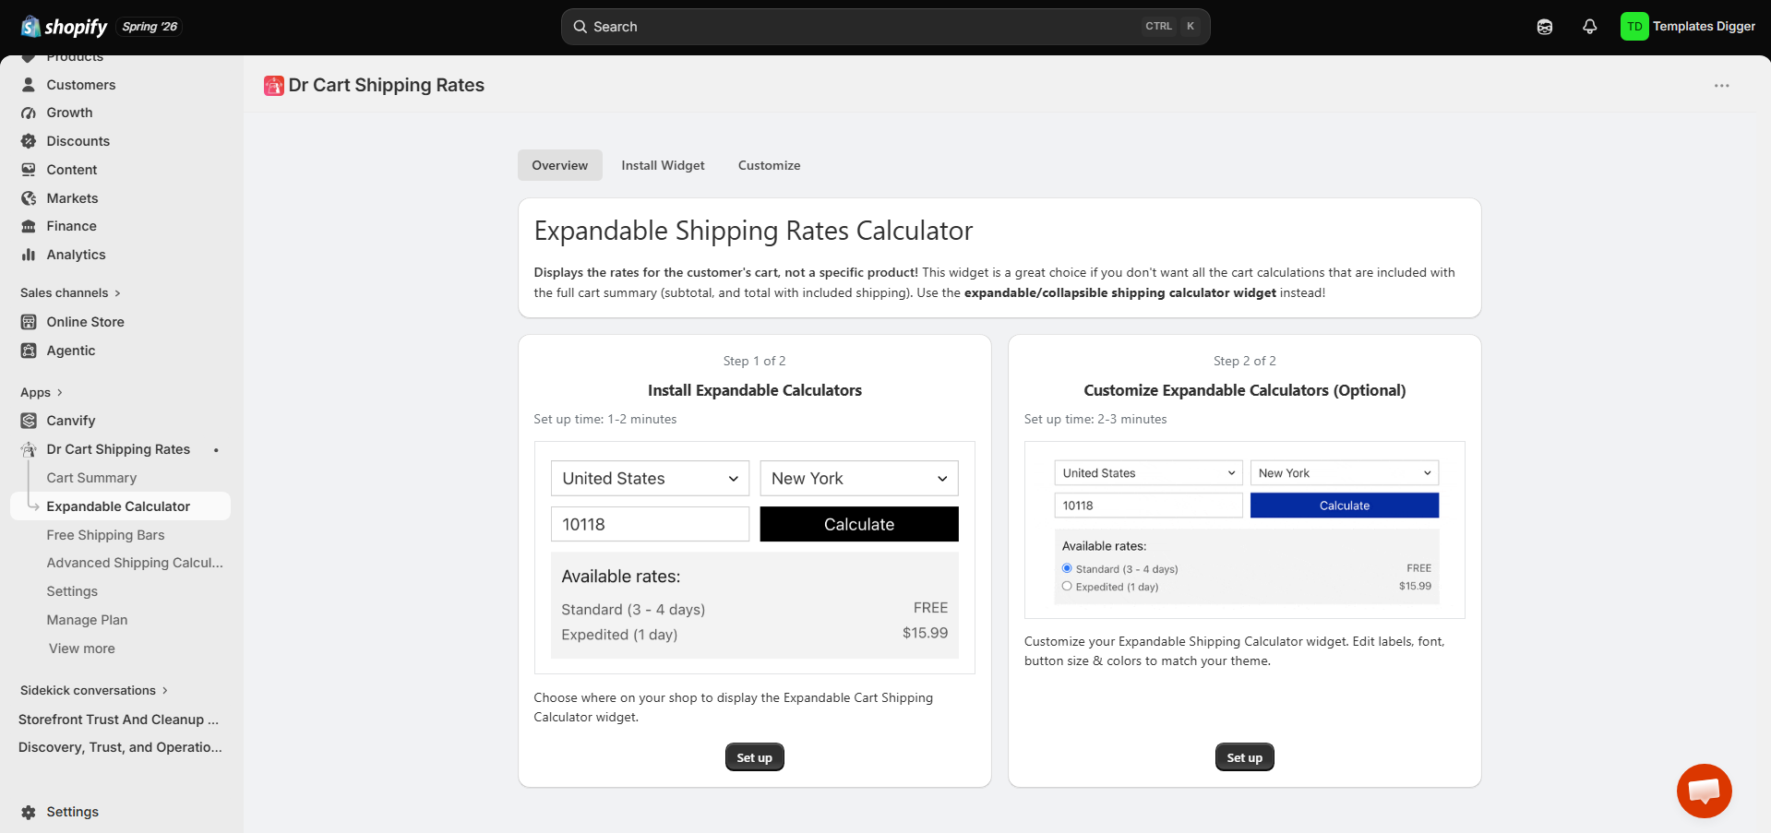The width and height of the screenshot is (1771, 833).
Task: Click the Dr Cart Shipping Rates sidebar icon
Action: 29,449
